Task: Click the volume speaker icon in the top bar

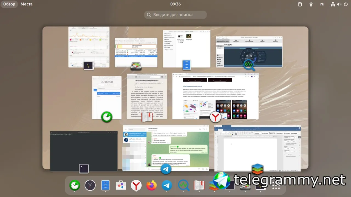Action: 339,4
